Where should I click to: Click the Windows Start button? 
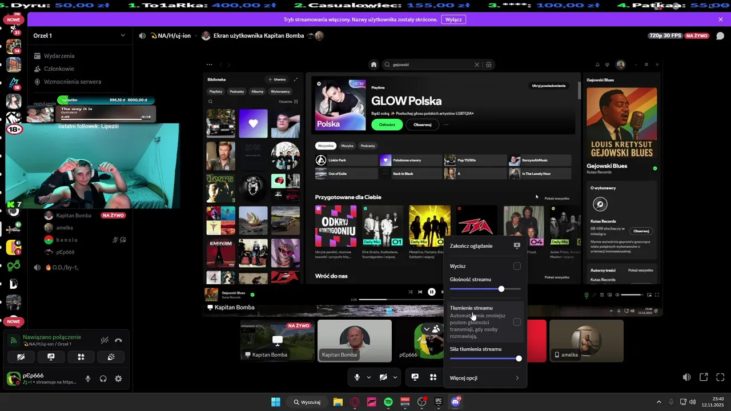tap(276, 402)
